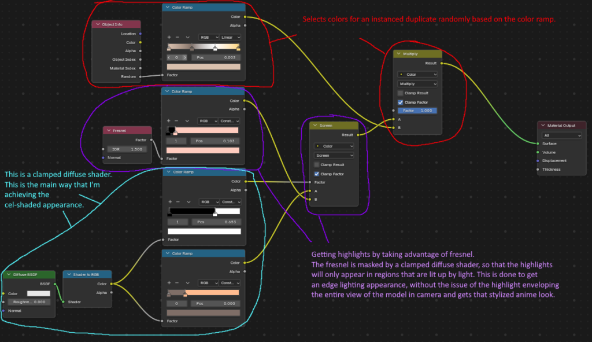
Task: Add a color stop in the topmost Color Ramp
Action: pyautogui.click(x=169, y=37)
